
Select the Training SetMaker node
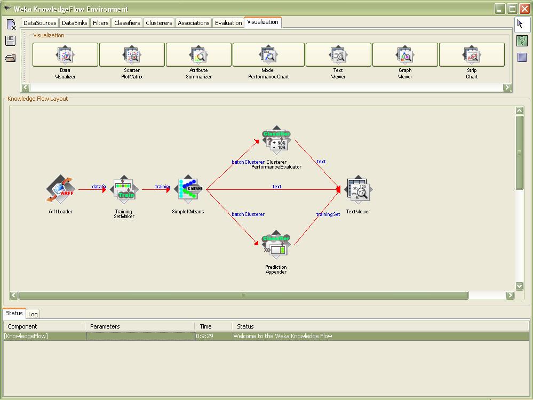(124, 189)
